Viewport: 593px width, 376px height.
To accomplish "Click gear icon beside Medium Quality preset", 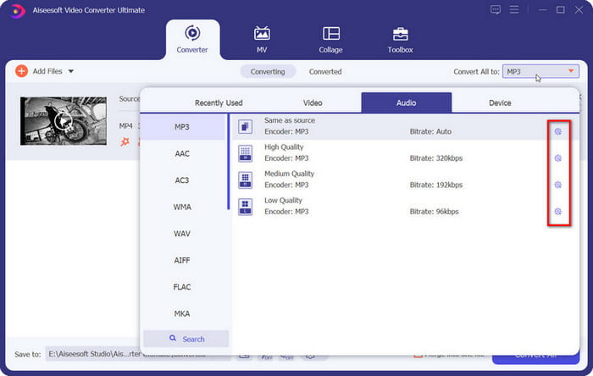I will (557, 185).
